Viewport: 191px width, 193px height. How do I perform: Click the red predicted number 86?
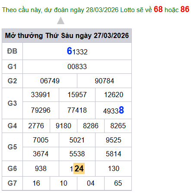pos(185,9)
